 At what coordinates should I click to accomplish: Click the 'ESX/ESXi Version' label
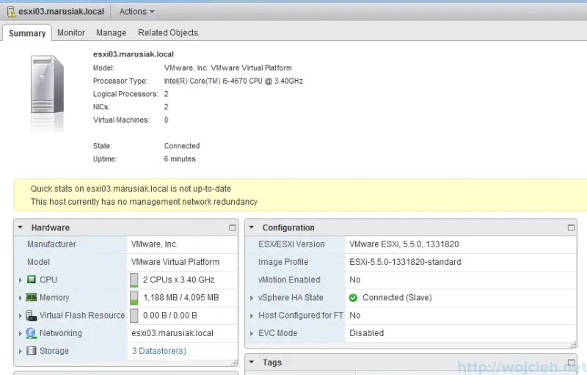point(291,244)
